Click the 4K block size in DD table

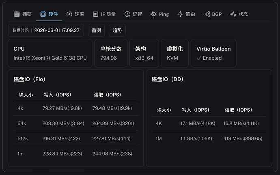coord(159,123)
